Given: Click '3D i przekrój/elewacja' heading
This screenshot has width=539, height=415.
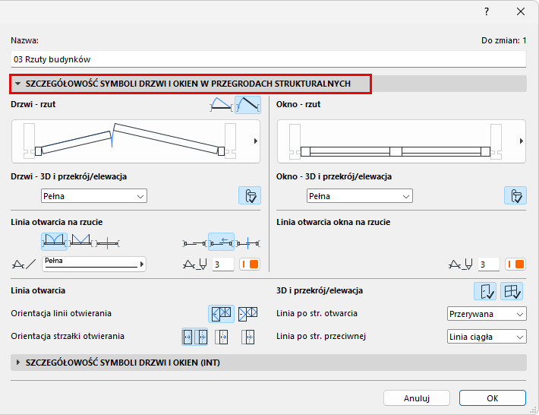Looking at the screenshot, I should (x=320, y=290).
